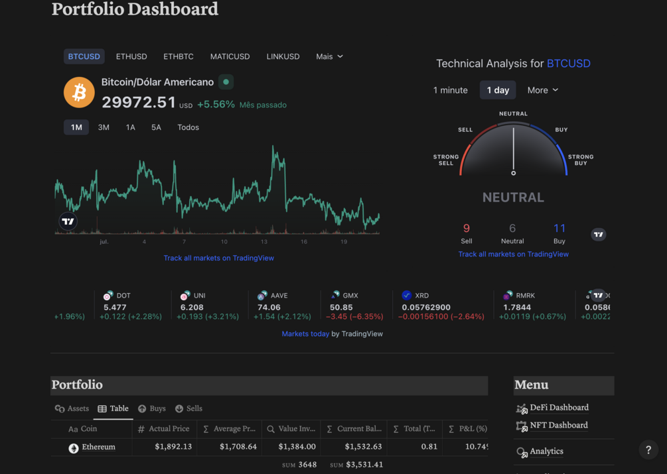The width and height of the screenshot is (667, 474).
Task: Select the LINKUSD symbol tab
Action: click(283, 56)
